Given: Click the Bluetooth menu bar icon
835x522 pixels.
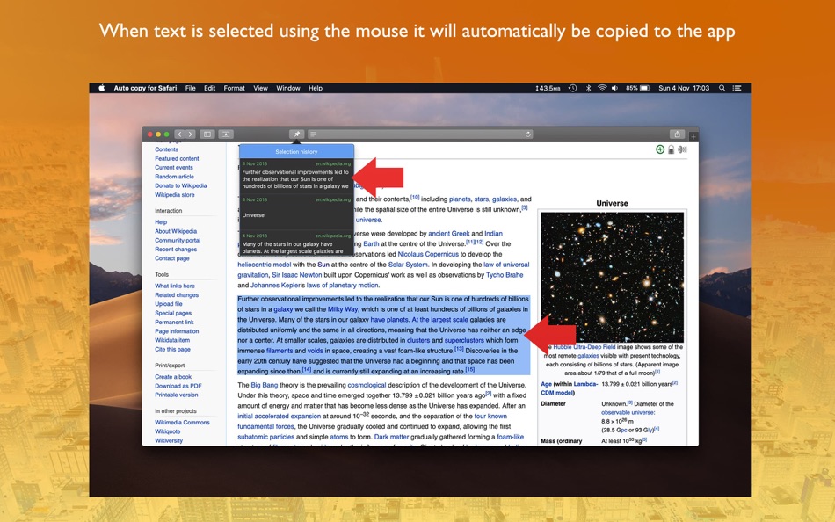Looking at the screenshot, I should pos(588,89).
